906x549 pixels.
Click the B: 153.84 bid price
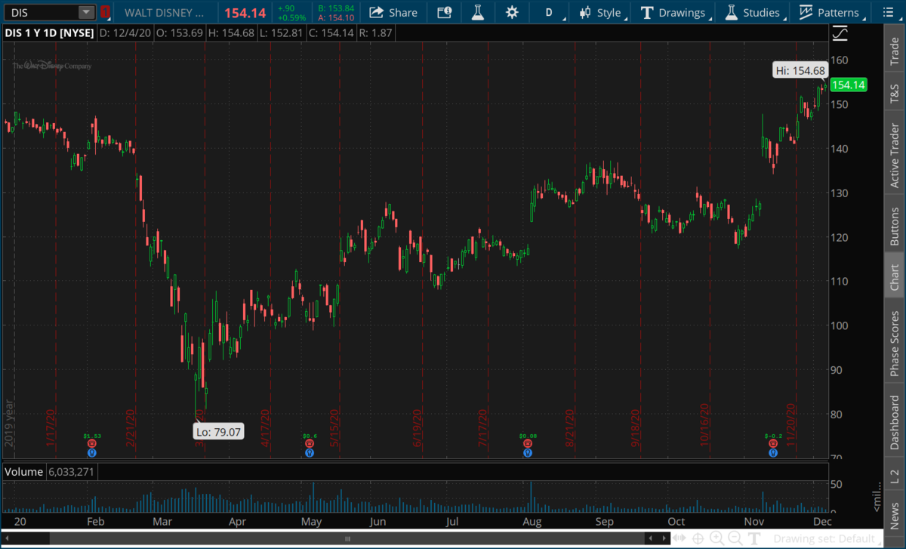point(336,8)
